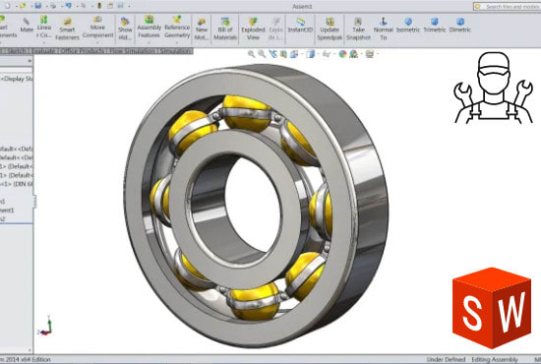The height and width of the screenshot is (364, 541).
Task: Expand dropdown arrow beside Undo icon
Action: [x=77, y=6]
